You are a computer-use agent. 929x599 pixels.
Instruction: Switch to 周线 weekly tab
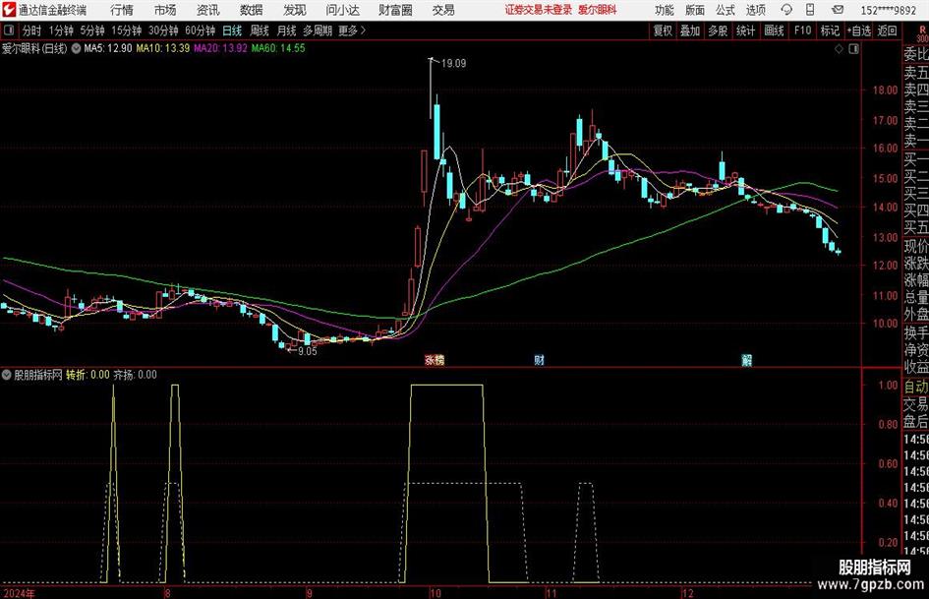[260, 30]
